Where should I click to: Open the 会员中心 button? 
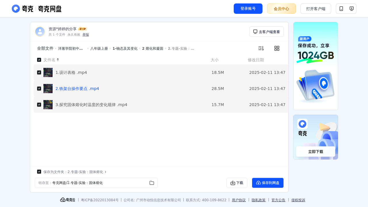coord(281,9)
